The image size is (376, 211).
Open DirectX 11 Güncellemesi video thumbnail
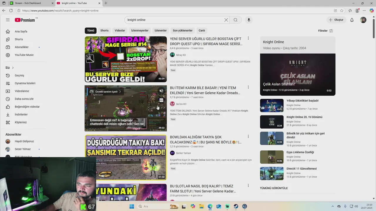272,173
